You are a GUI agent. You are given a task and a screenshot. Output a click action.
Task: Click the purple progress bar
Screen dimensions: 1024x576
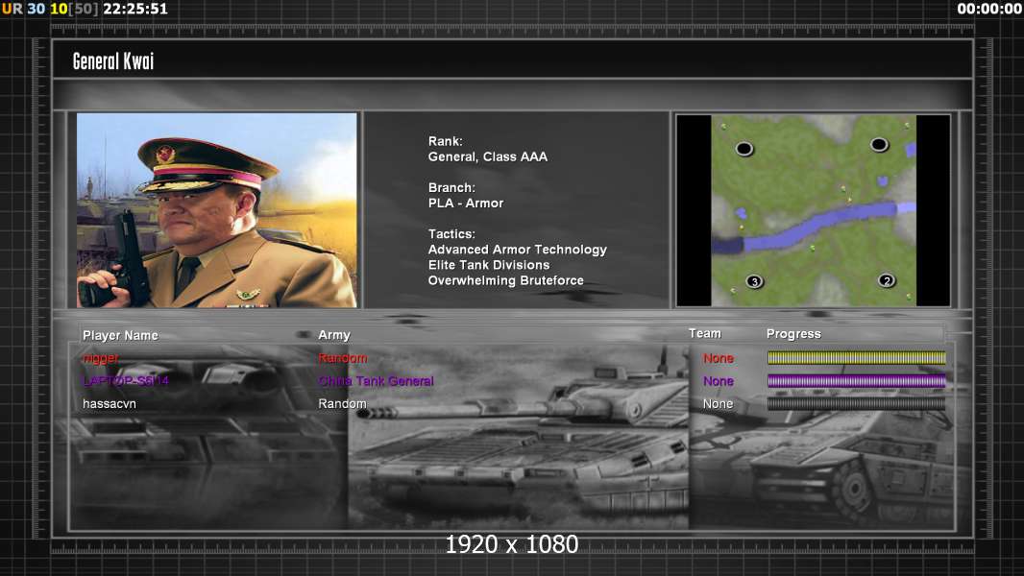point(856,381)
